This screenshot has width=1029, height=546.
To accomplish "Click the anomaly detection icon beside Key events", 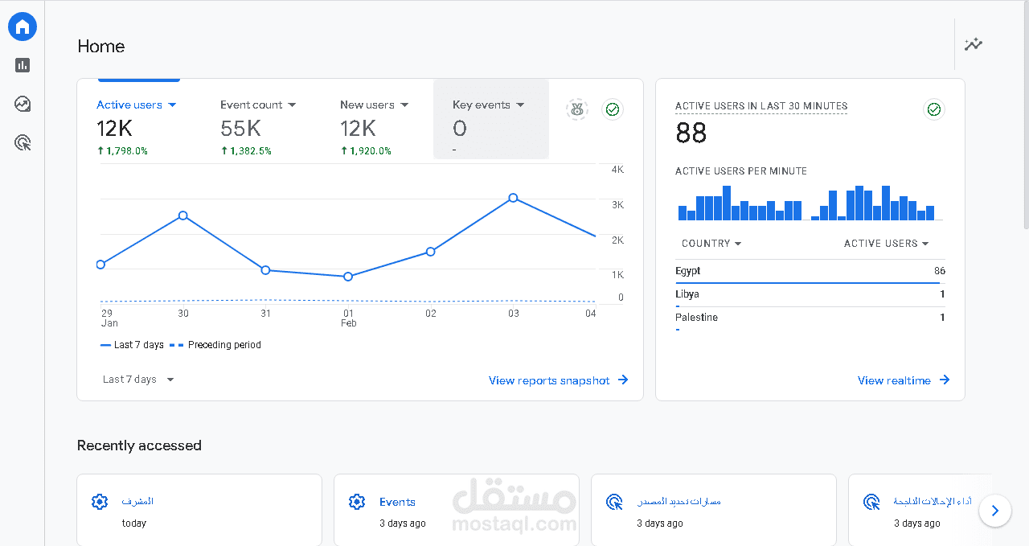I will pyautogui.click(x=577, y=109).
